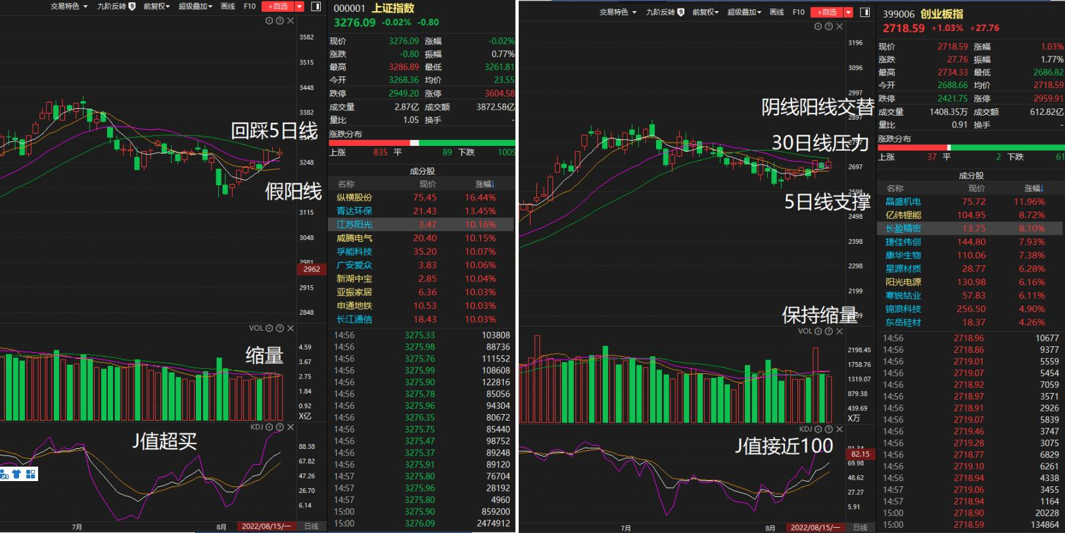Viewport: 1065px width, 533px height.
Task: Open KDJ indicator settings in right window
Action: click(818, 429)
